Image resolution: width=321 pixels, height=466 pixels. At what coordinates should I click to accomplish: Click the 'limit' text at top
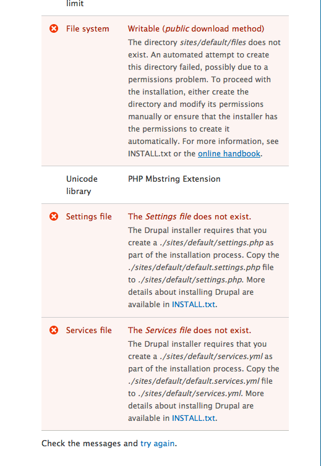pos(75,4)
